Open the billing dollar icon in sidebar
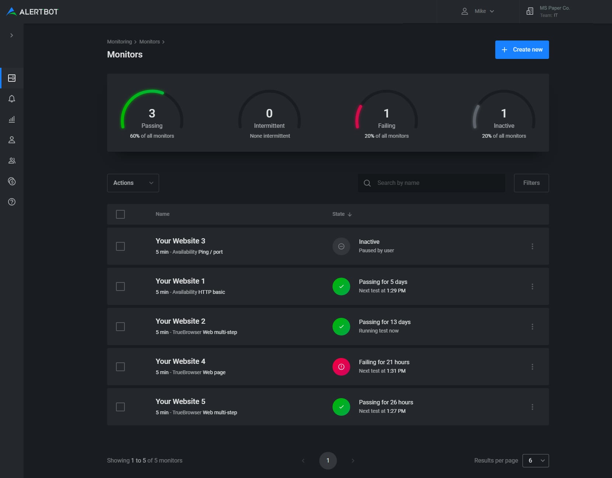612x478 pixels. pyautogui.click(x=12, y=181)
